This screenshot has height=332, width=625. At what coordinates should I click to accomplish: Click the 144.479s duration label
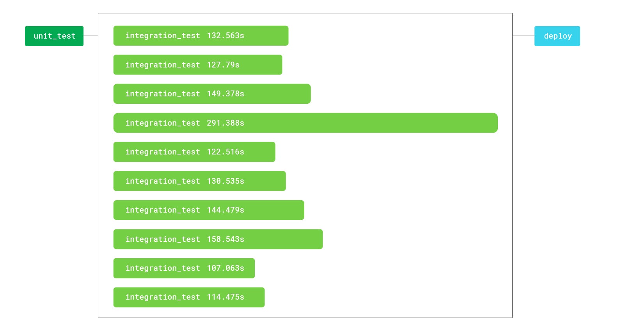pos(225,210)
